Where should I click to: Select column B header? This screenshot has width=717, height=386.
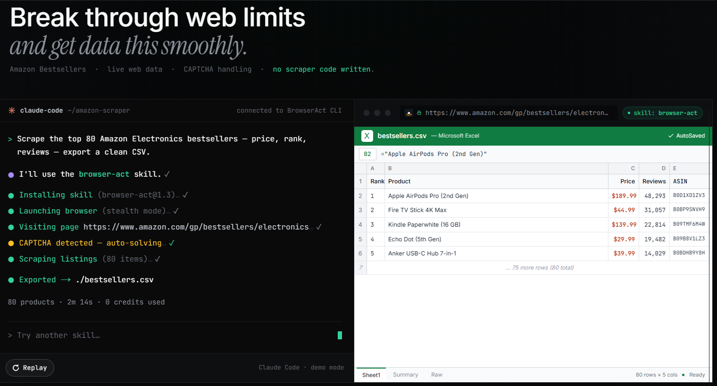tap(497, 168)
